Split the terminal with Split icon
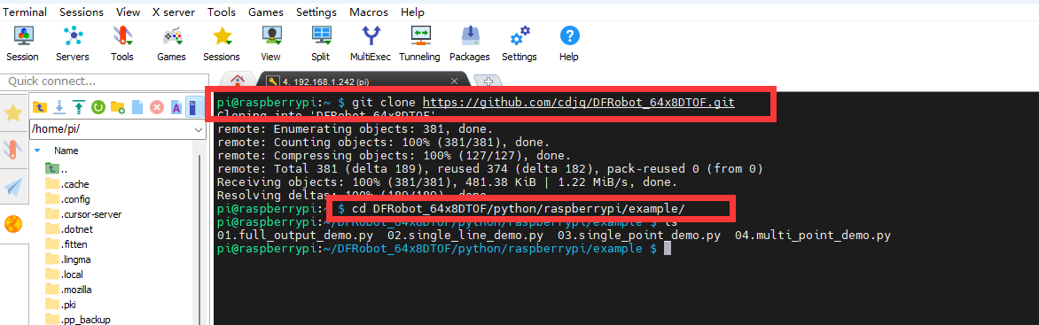 tap(321, 43)
